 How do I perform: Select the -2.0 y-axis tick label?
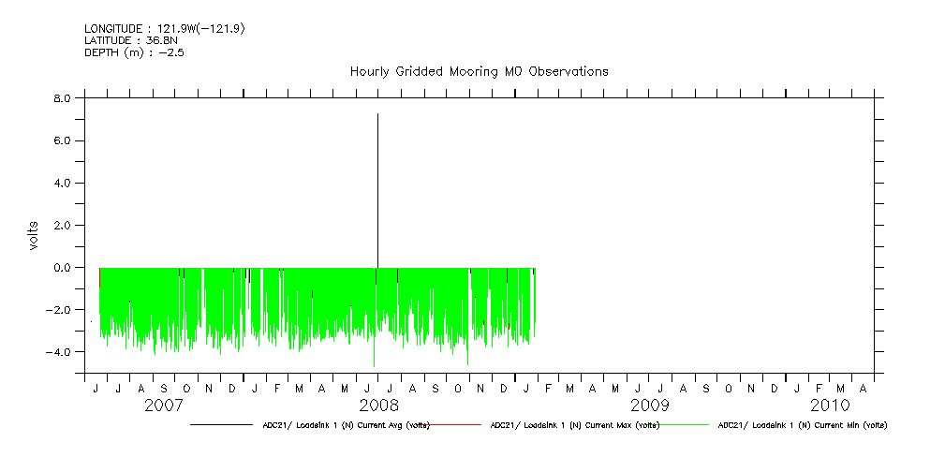[x=58, y=310]
